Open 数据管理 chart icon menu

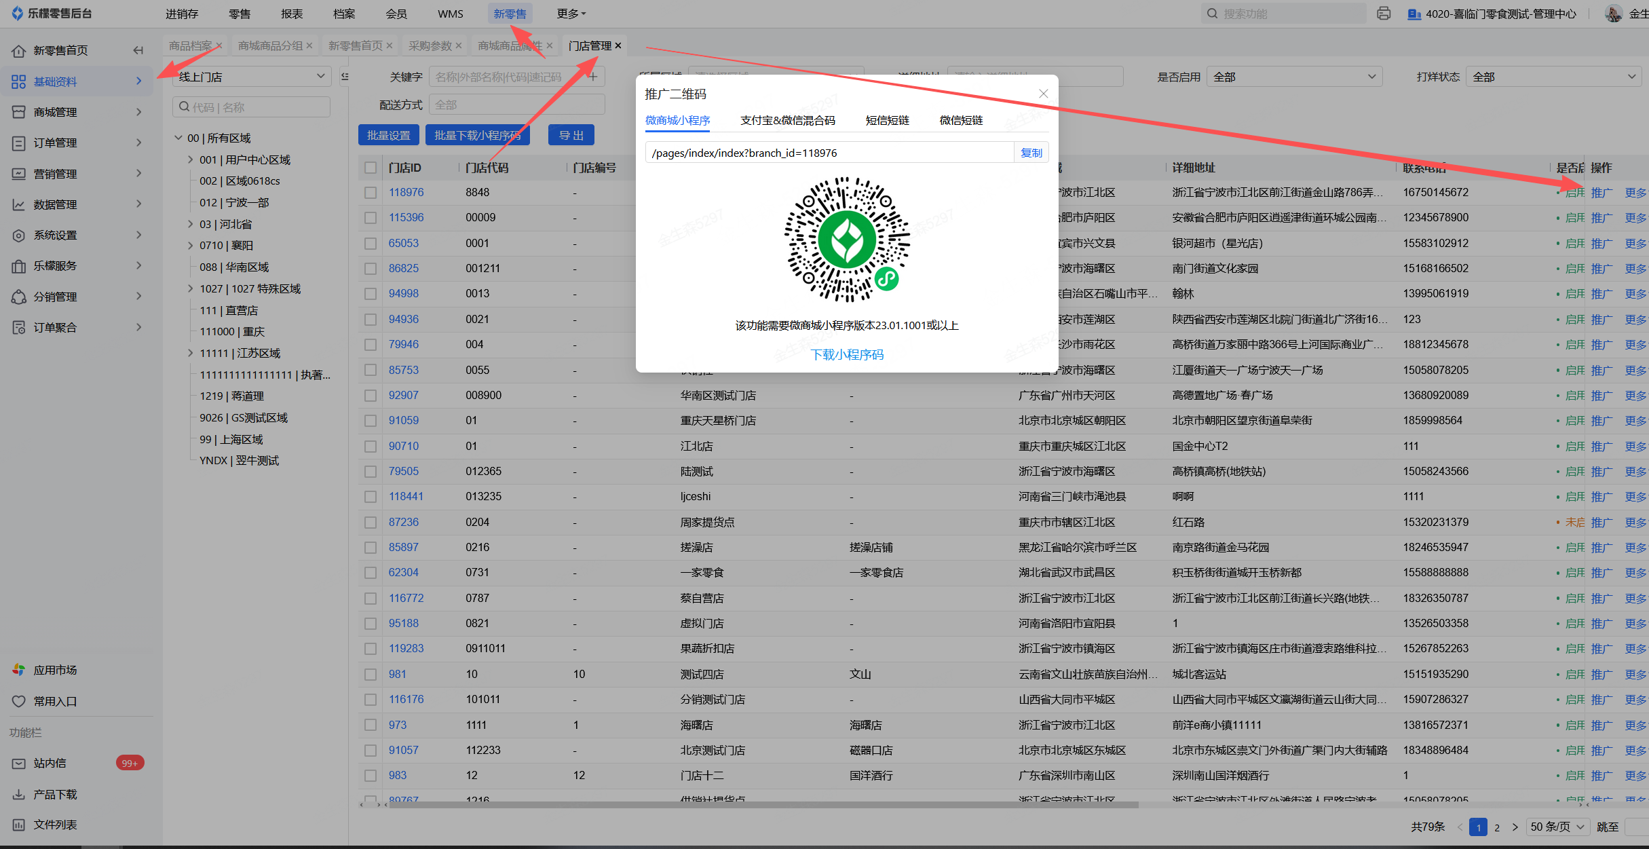pyautogui.click(x=19, y=204)
